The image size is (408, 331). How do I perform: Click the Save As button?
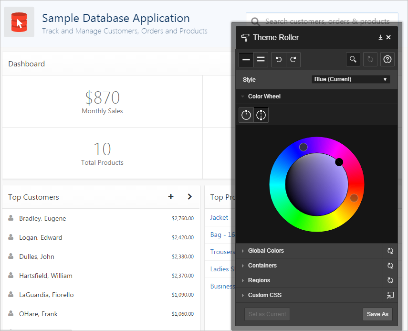coord(377,314)
